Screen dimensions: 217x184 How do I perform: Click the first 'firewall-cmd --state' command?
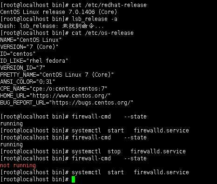pyautogui.click(x=109, y=117)
